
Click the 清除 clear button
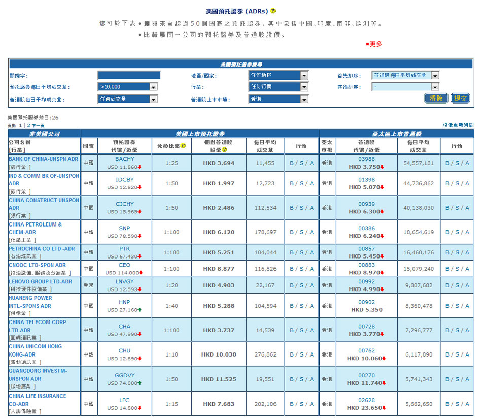(436, 98)
